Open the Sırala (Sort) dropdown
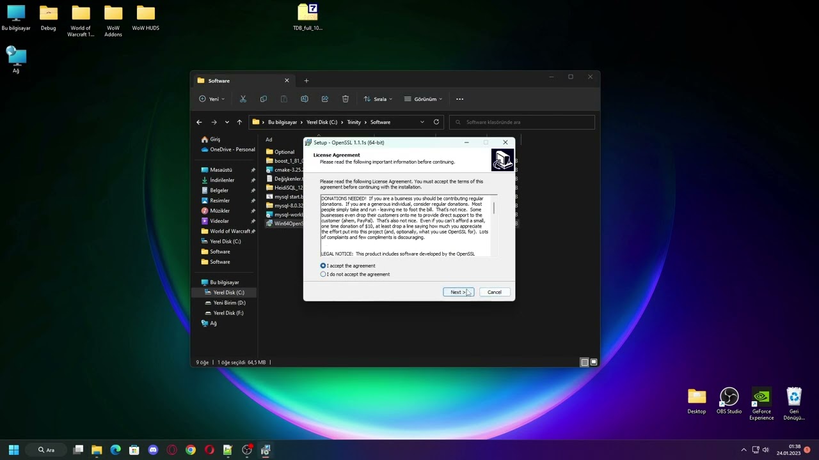Viewport: 819px width, 460px height. 378,99
